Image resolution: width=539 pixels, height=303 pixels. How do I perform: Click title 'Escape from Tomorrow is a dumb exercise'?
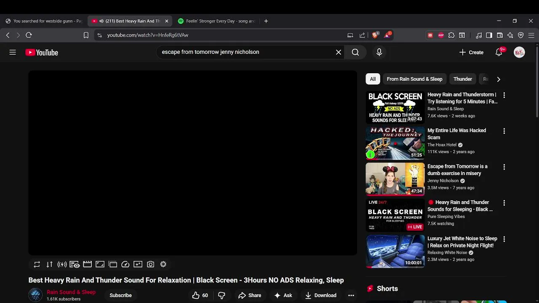pos(457,170)
